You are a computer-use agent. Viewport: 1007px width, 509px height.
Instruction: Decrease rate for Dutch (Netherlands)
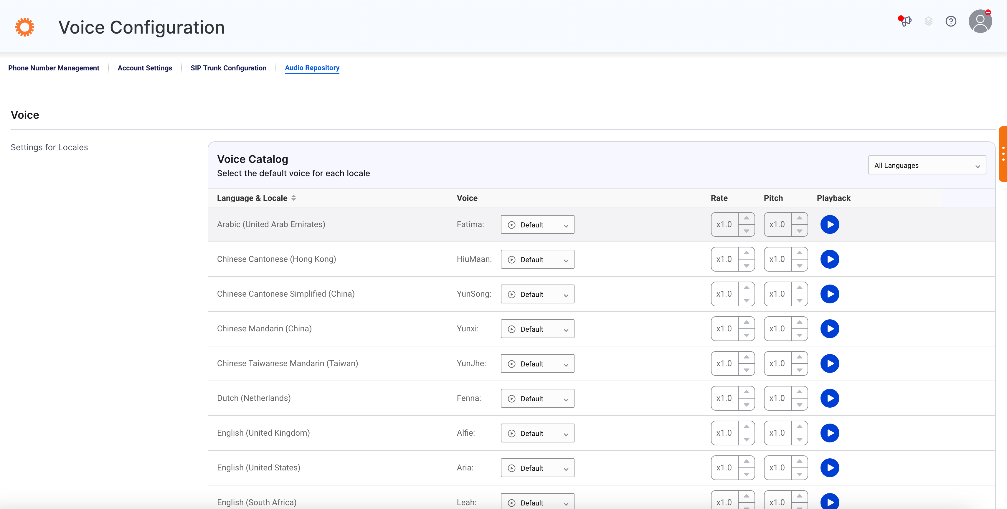click(746, 405)
